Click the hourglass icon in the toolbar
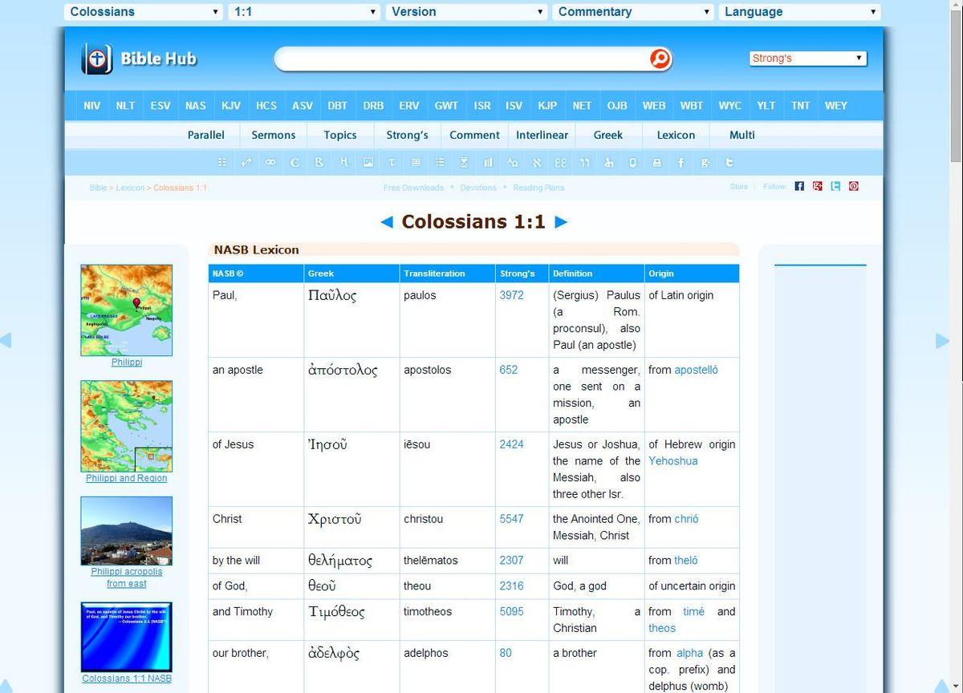This screenshot has width=963, height=693. pyautogui.click(x=464, y=162)
